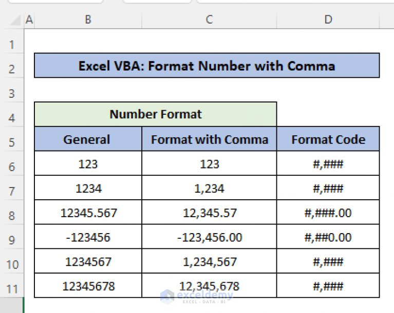The width and height of the screenshot is (394, 313).
Task: Select formatted cell 12,345,678
Action: (209, 286)
